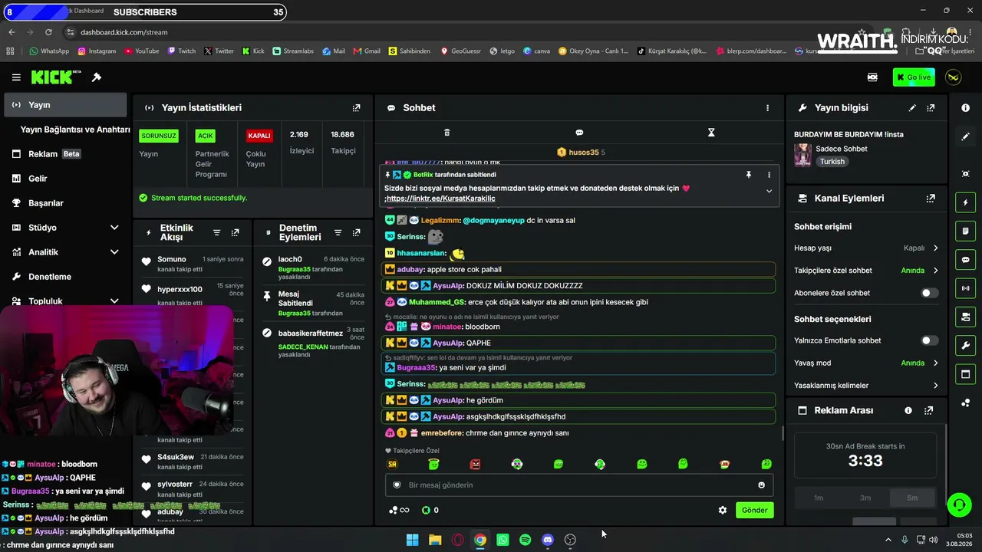The height and width of the screenshot is (552, 982).
Task: Click username Muhammed_GS in chat
Action: click(x=437, y=302)
